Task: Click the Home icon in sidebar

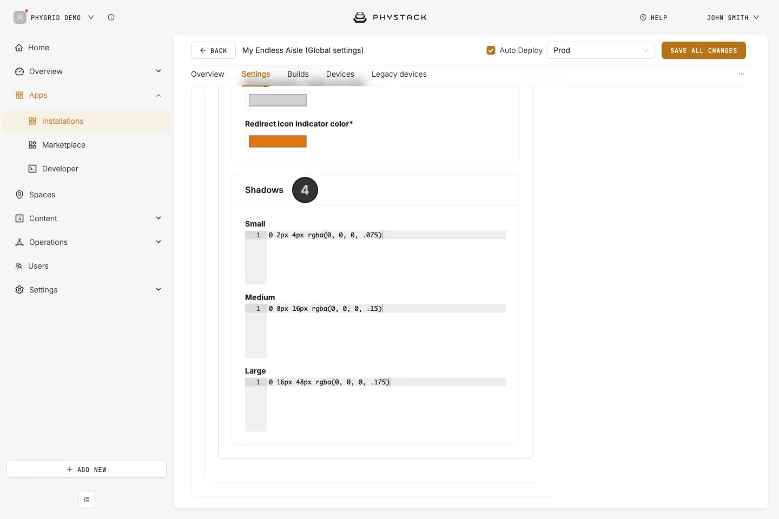Action: pos(19,48)
